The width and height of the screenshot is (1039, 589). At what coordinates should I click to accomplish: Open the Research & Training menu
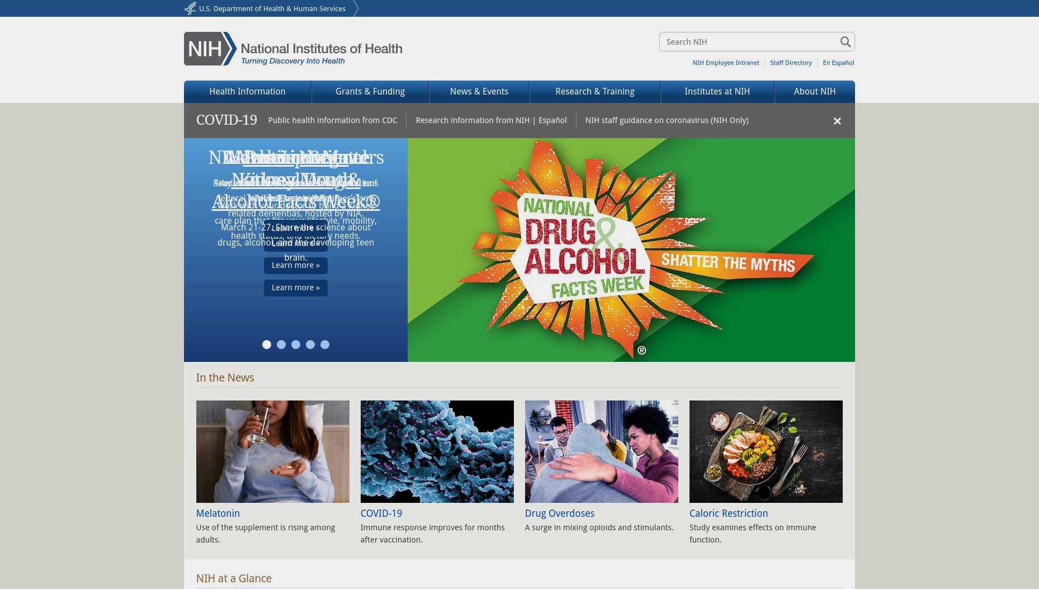(x=595, y=92)
